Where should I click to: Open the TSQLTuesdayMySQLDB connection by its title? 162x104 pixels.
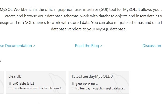92,76
